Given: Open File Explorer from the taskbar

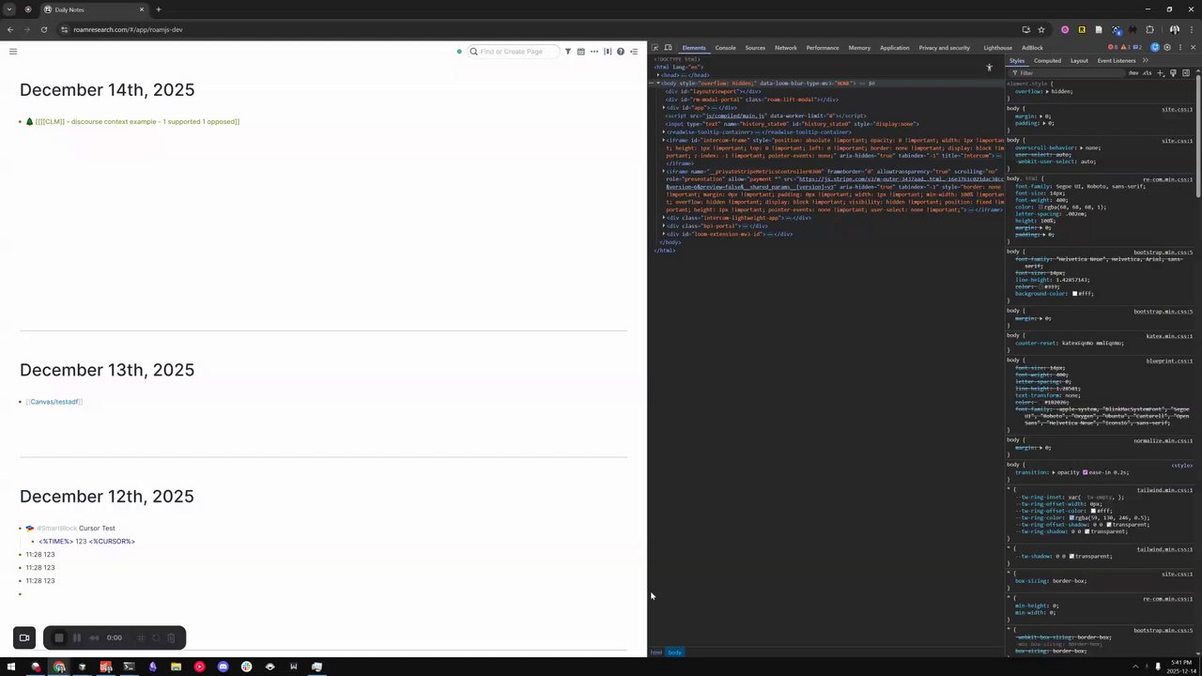Looking at the screenshot, I should [176, 668].
